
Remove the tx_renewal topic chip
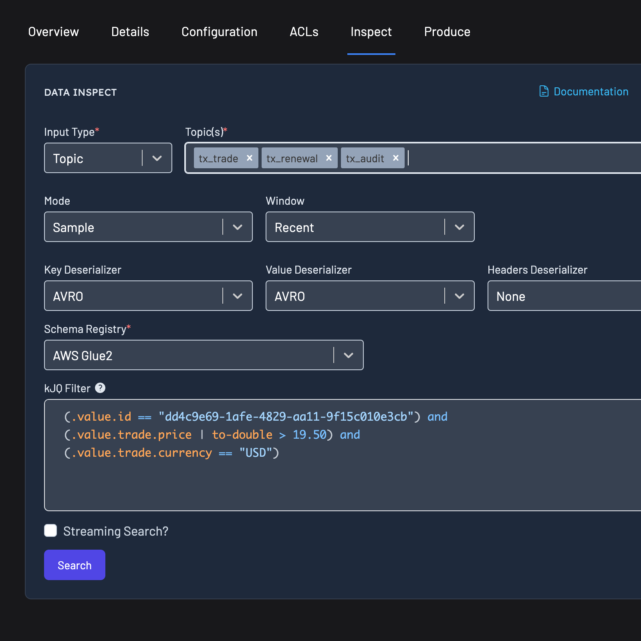pyautogui.click(x=329, y=158)
